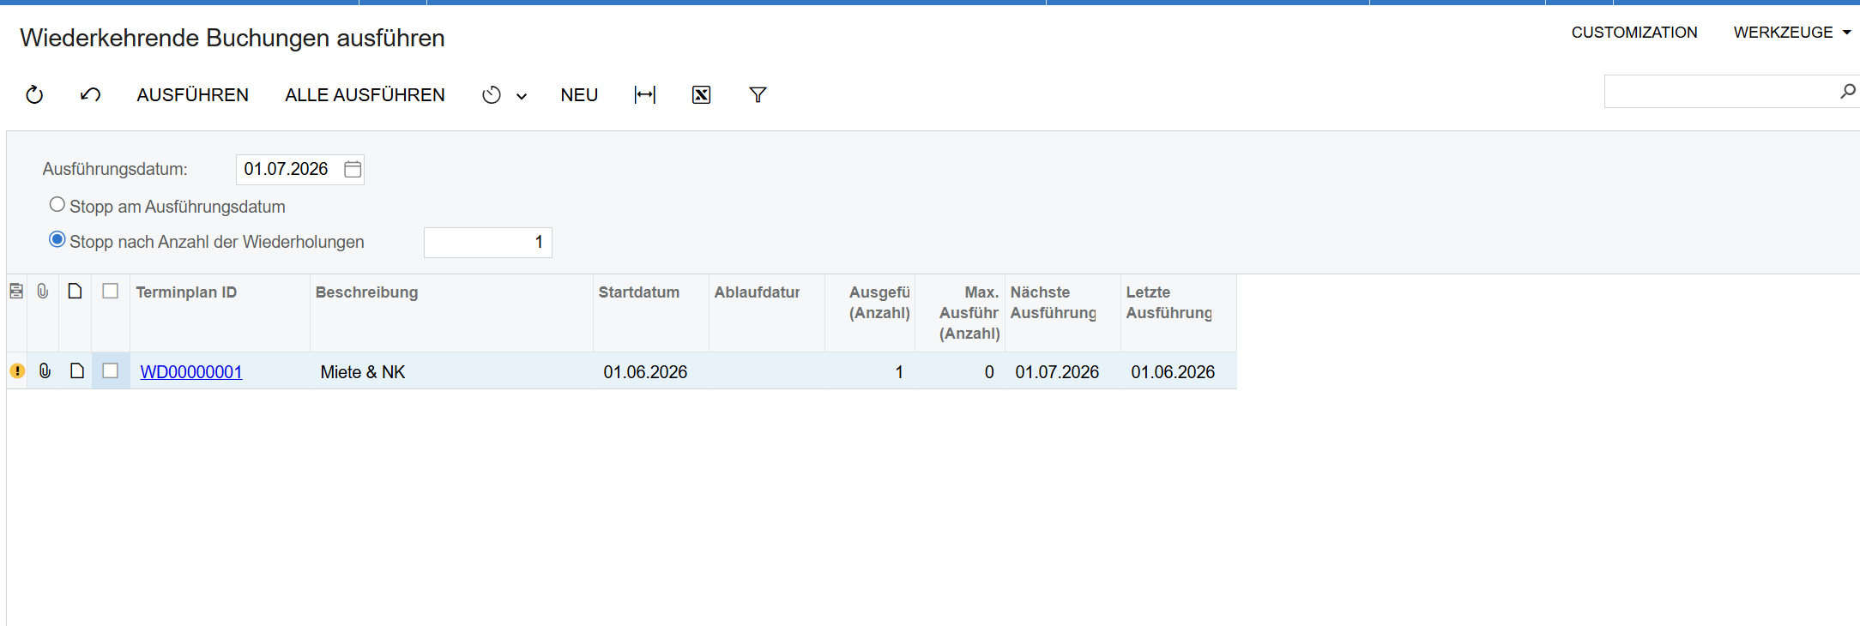Click the warning icon on WD00000001 row
The height and width of the screenshot is (626, 1860).
[17, 371]
